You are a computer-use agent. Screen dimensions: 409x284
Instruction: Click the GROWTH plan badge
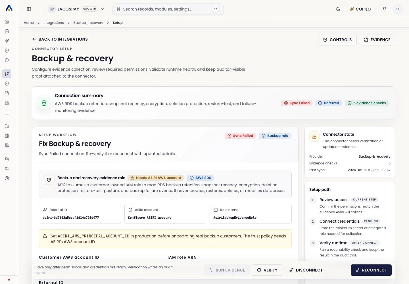point(89,9)
